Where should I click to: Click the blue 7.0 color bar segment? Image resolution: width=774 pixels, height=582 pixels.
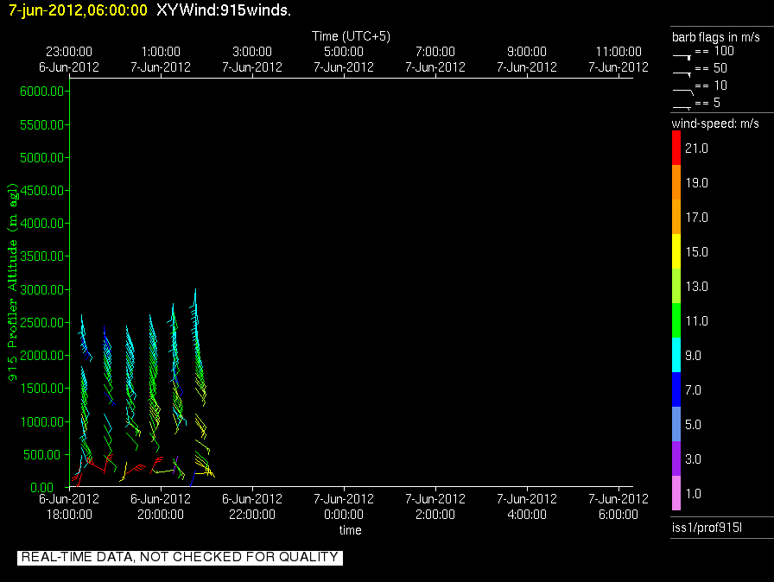pos(676,390)
